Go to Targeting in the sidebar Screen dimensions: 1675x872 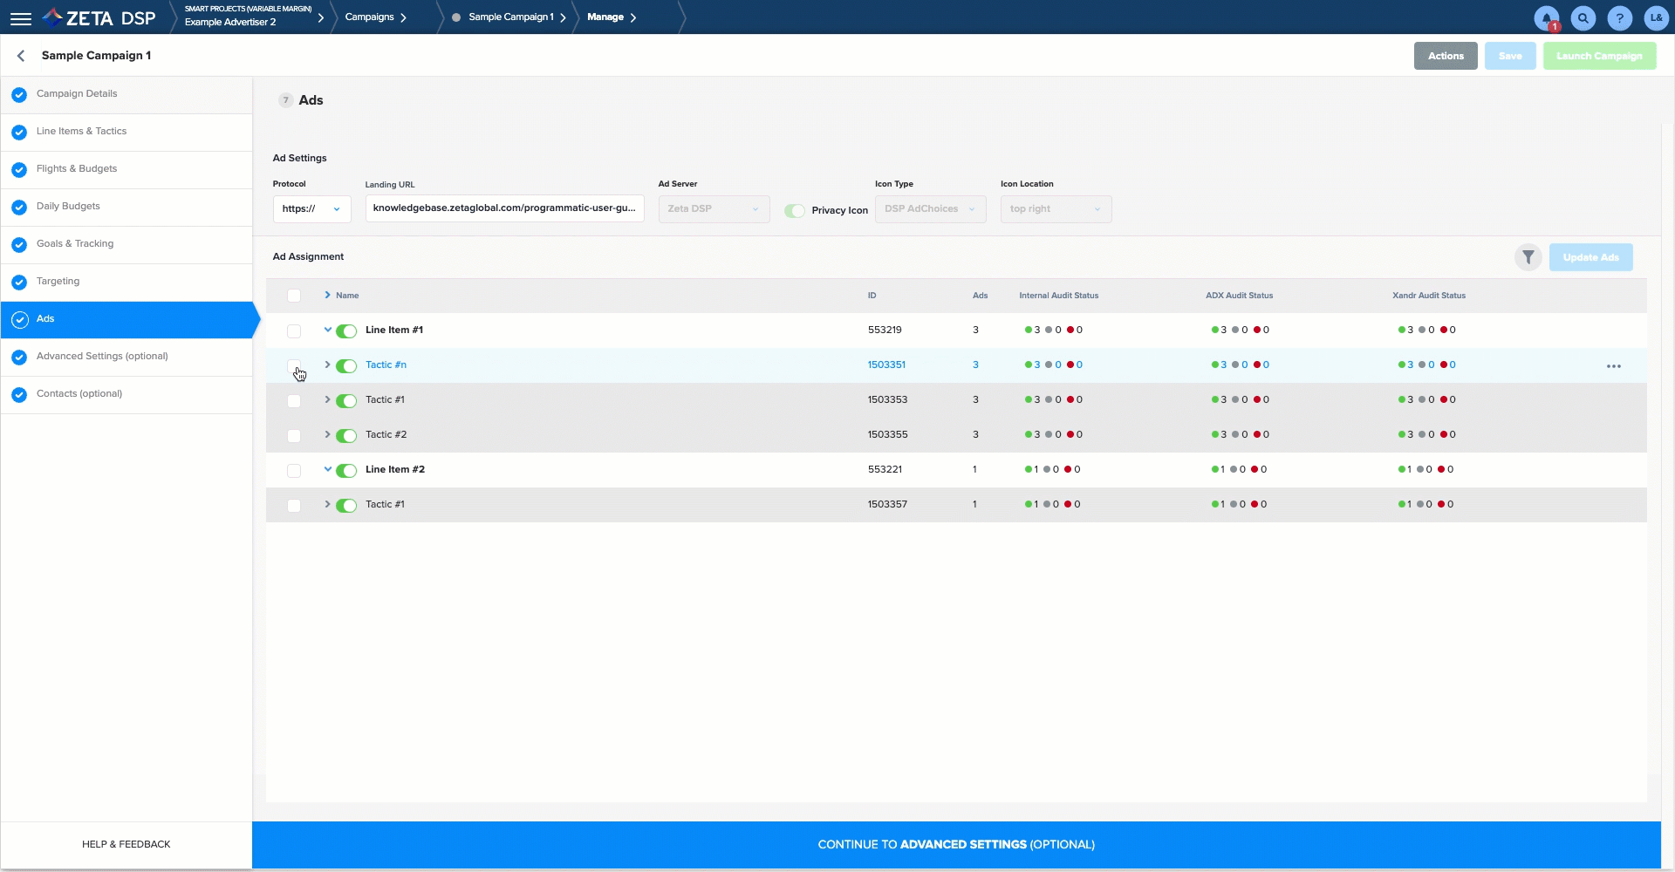[x=58, y=282]
